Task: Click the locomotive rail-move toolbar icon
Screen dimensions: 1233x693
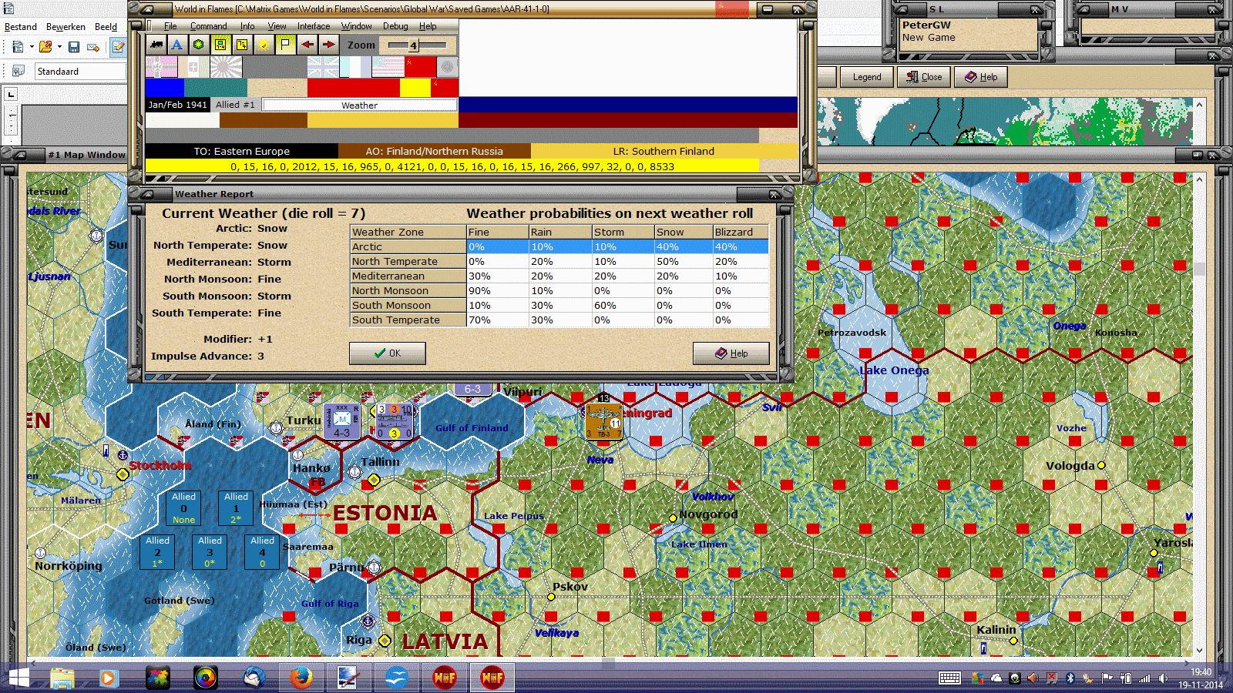Action: click(156, 45)
